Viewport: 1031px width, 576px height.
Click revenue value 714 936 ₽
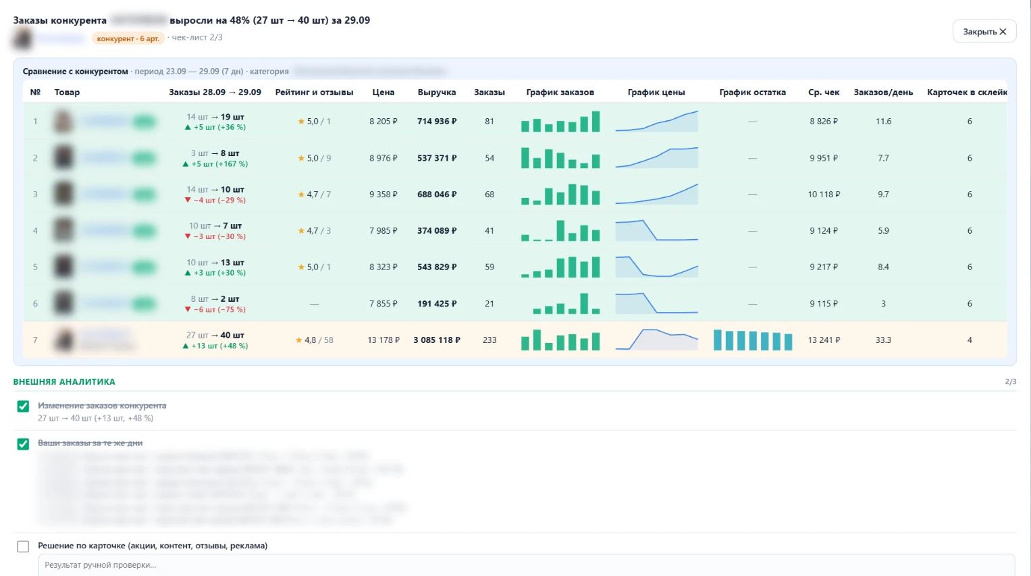pyautogui.click(x=437, y=122)
